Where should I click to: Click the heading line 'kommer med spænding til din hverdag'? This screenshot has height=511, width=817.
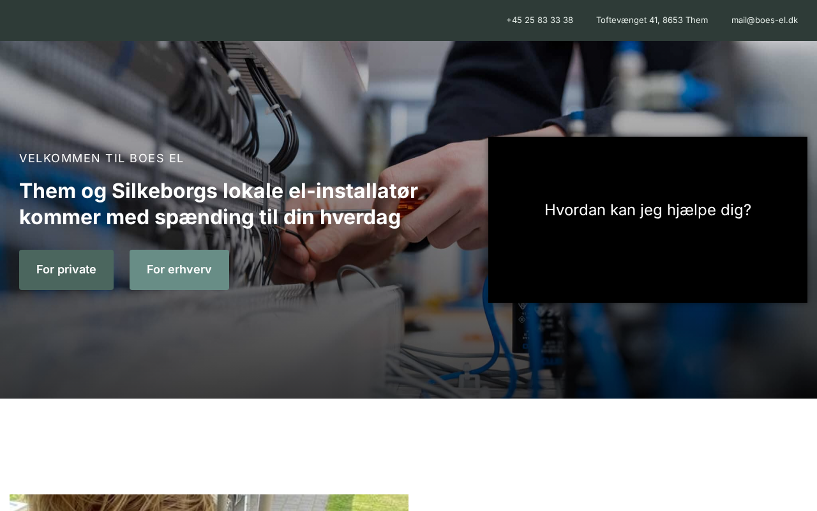[x=210, y=217]
